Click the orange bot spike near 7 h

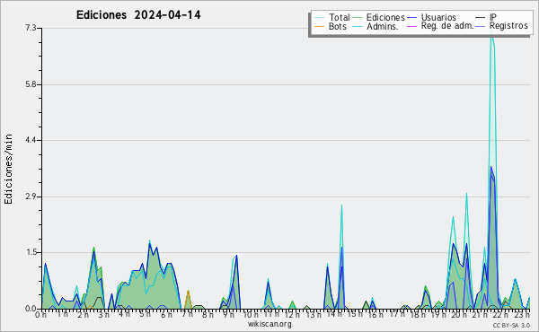pos(188,299)
